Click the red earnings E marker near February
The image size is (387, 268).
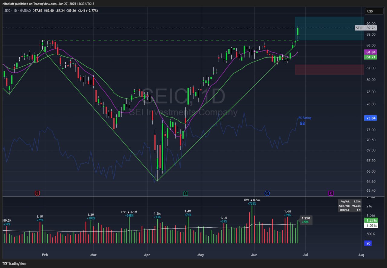pyautogui.click(x=37, y=193)
